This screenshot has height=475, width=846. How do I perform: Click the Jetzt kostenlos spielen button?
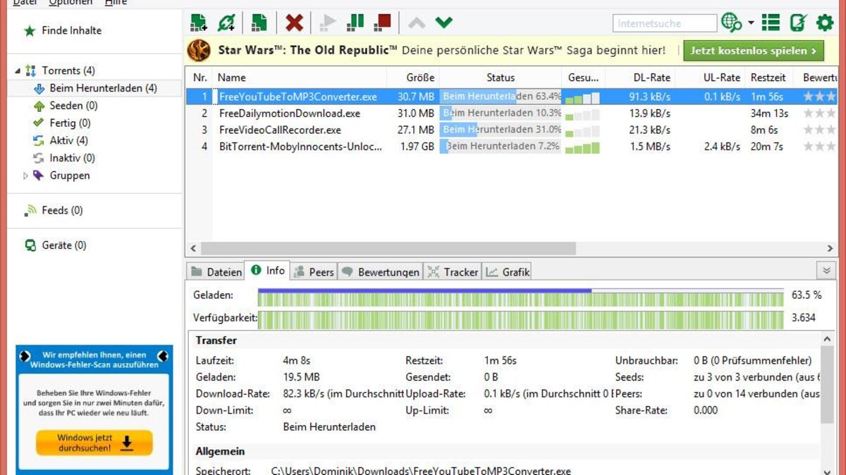[753, 50]
